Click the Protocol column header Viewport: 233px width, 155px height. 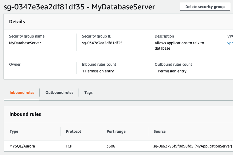[73, 131]
